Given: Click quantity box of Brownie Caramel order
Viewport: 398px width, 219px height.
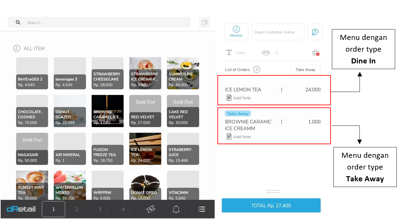Looking at the screenshot, I should [281, 122].
